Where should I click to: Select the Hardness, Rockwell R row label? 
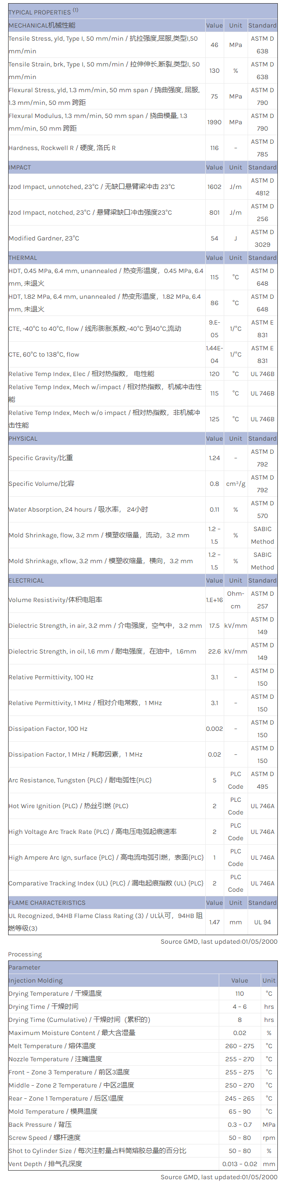[x=62, y=148]
